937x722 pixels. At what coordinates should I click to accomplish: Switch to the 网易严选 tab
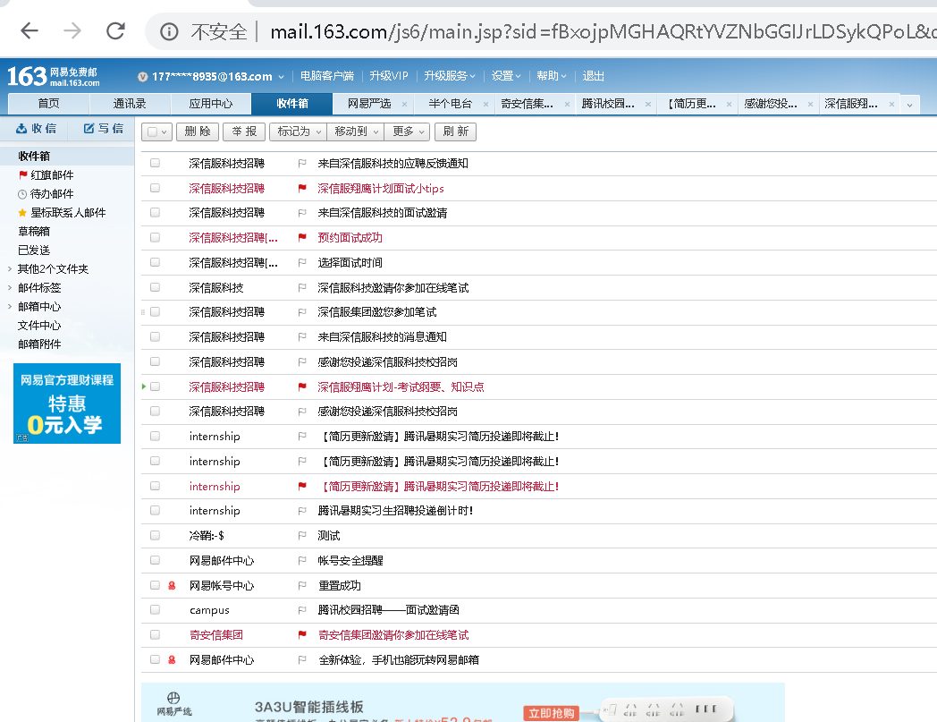[x=371, y=103]
